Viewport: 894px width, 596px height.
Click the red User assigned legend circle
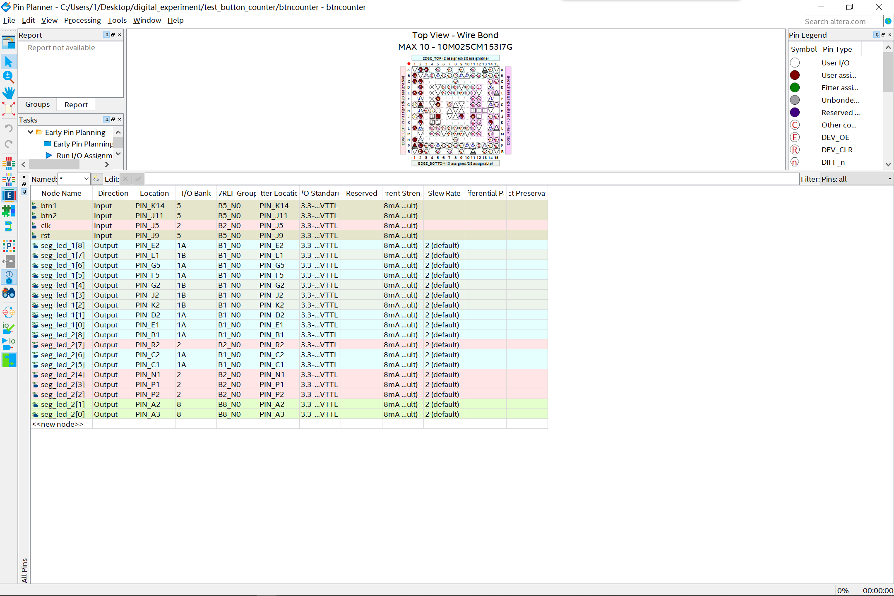(x=795, y=75)
